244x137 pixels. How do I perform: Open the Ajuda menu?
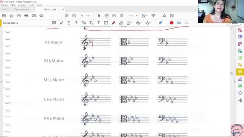point(39,5)
